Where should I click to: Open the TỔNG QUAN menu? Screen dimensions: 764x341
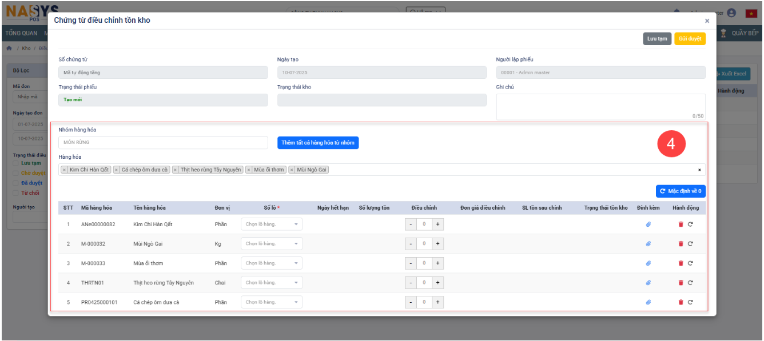21,33
